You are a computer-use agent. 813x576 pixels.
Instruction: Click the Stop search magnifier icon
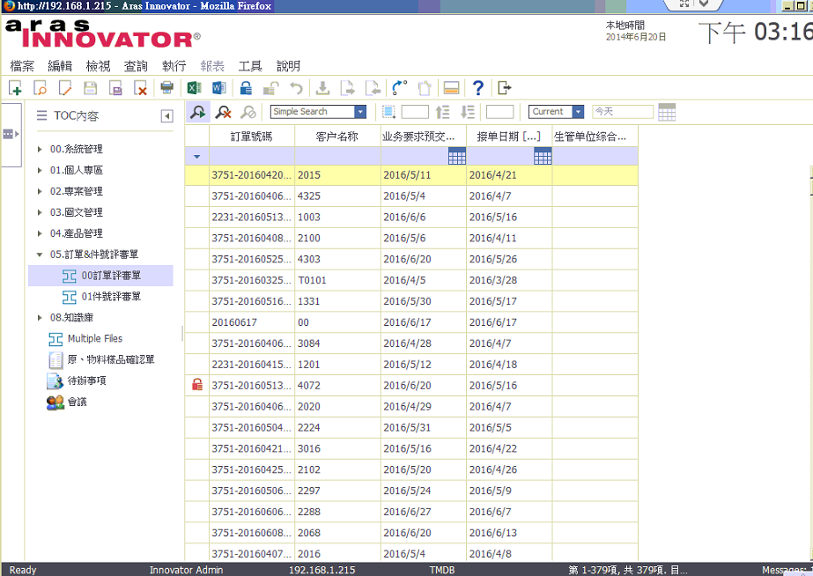[x=248, y=112]
